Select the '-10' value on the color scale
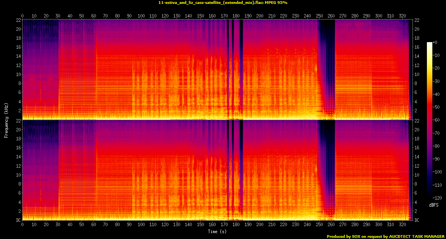Viewport: 446px width, 239px height. click(436, 55)
